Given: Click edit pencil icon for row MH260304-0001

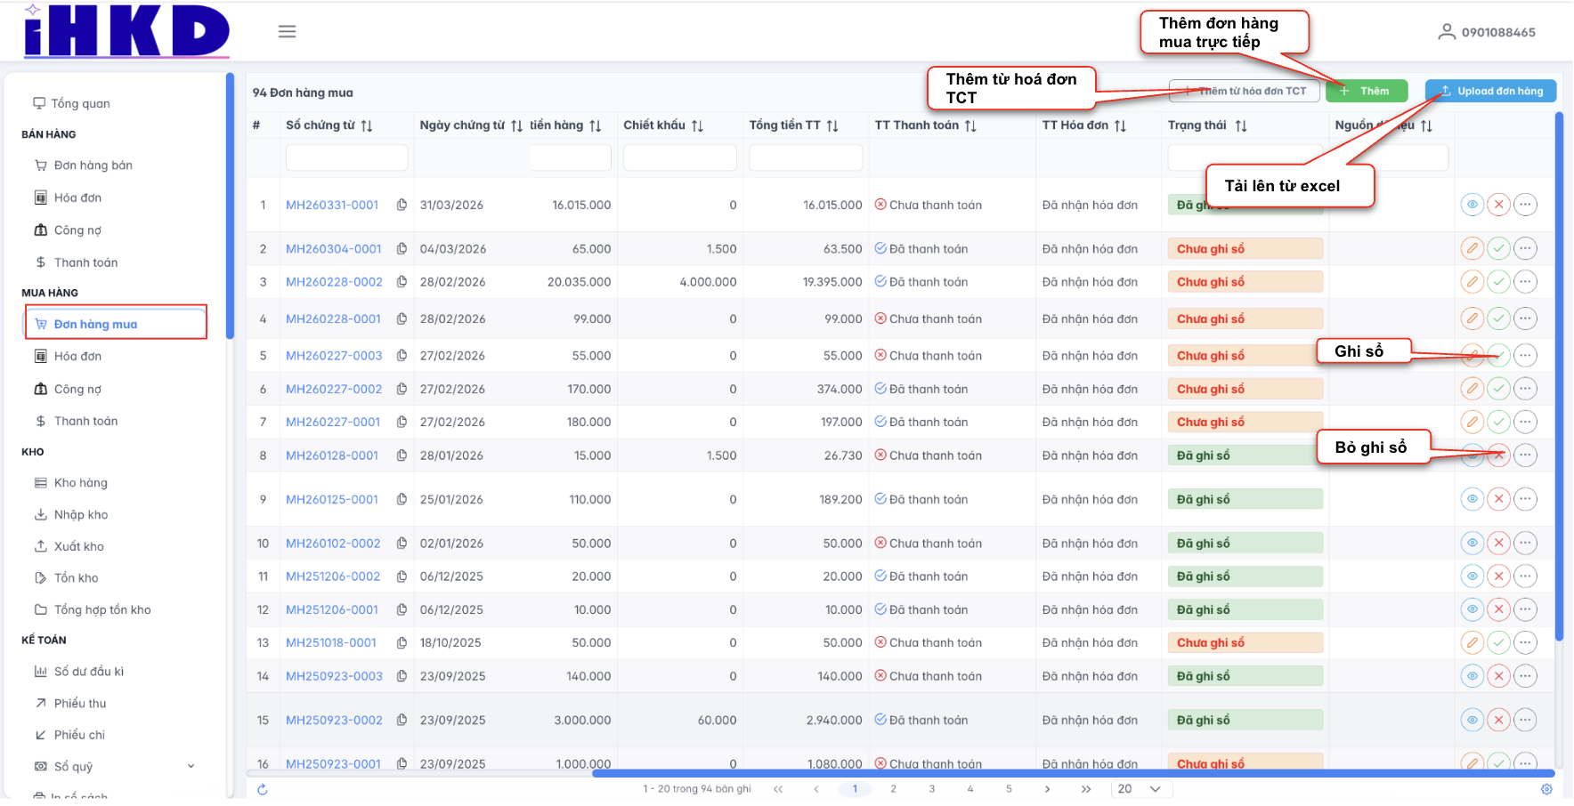Looking at the screenshot, I should [x=1473, y=249].
